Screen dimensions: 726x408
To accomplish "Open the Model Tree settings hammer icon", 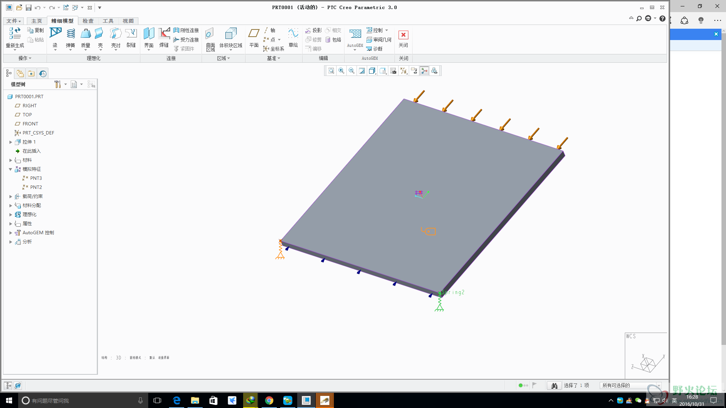I will click(x=57, y=84).
